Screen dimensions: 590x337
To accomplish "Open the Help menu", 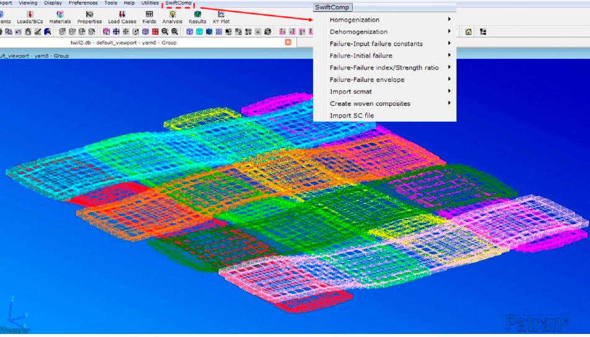I will pyautogui.click(x=129, y=3).
